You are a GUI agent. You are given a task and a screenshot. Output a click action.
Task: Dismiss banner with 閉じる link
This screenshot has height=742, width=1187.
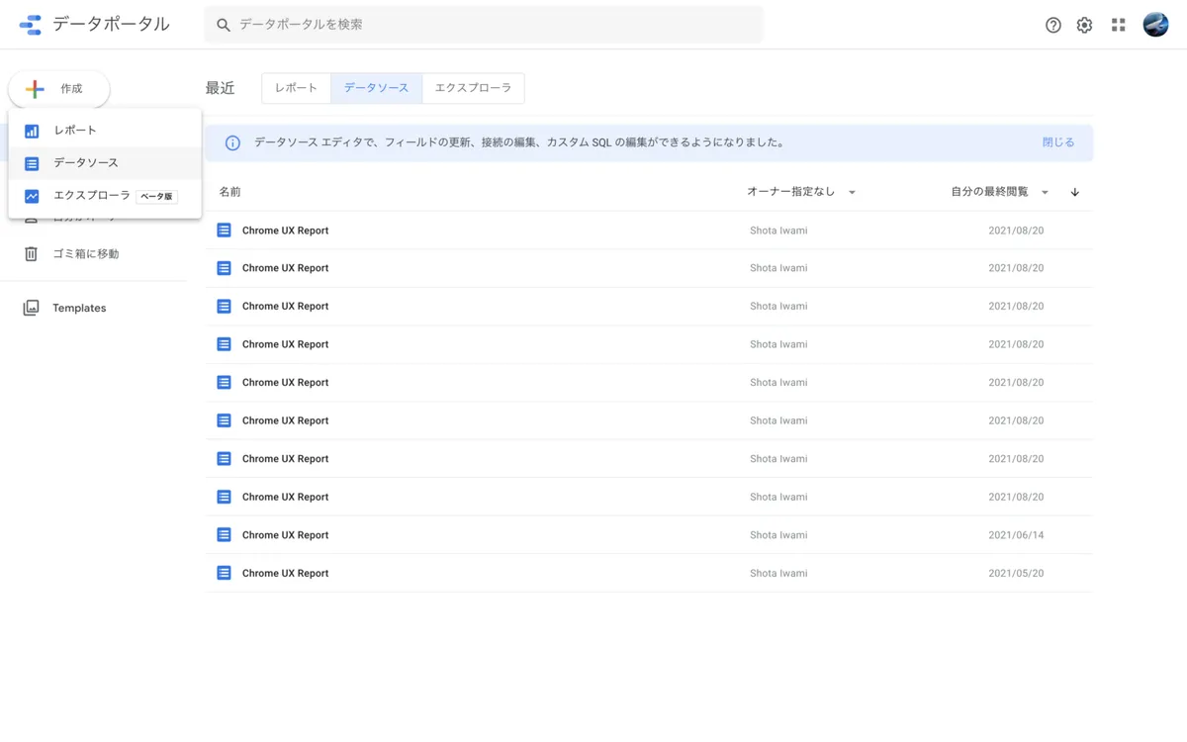point(1058,142)
